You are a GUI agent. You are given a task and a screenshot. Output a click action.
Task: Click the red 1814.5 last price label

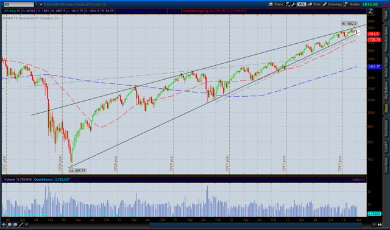[373, 34]
